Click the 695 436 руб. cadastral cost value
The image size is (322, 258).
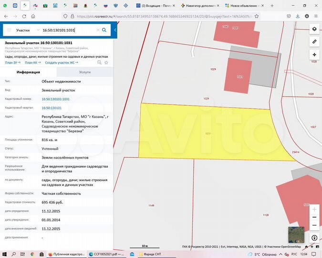(x=52, y=203)
